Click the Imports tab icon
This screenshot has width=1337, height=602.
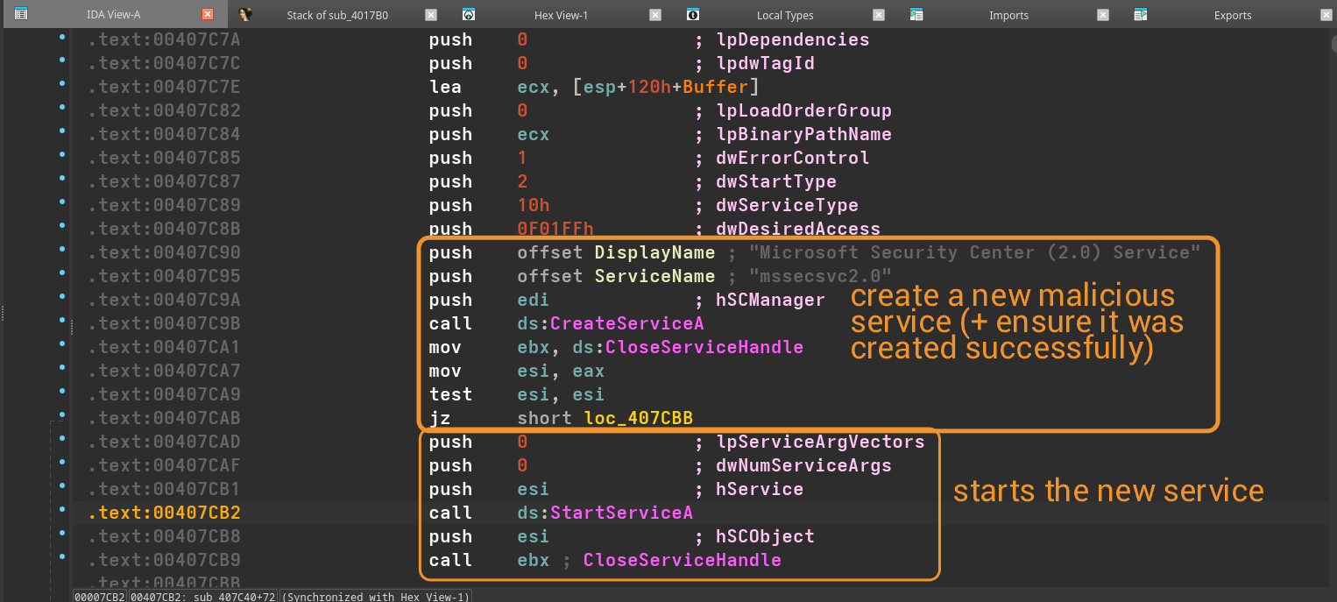click(916, 15)
